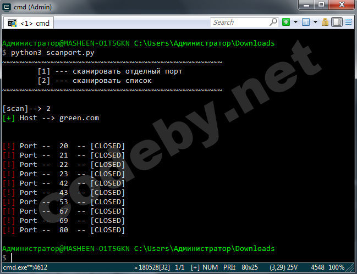Click the Port 69 CLOSED line
The image size is (357, 274).
tap(64, 220)
